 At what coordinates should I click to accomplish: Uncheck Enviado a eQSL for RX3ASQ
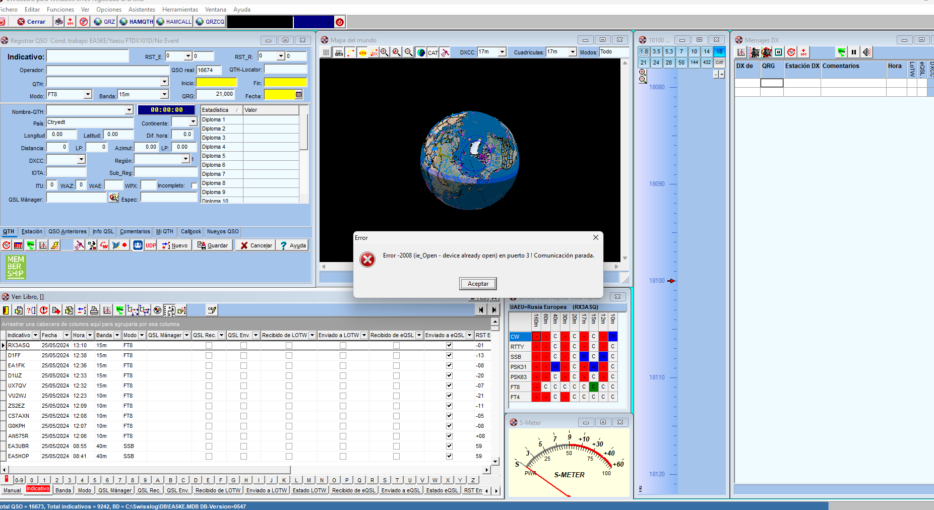click(x=449, y=346)
